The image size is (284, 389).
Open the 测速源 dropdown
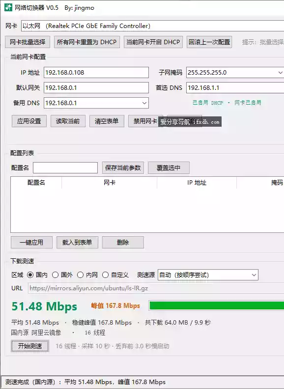[x=208, y=275]
